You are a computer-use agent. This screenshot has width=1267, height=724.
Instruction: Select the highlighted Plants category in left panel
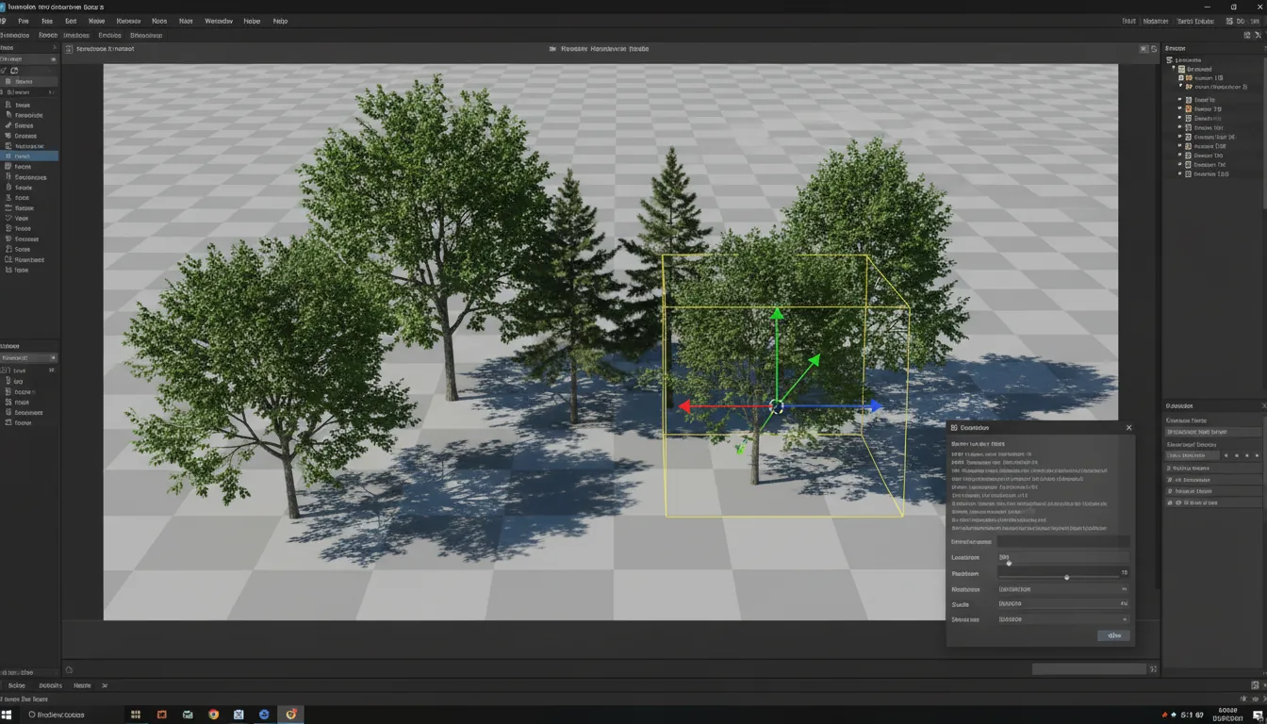click(x=28, y=156)
